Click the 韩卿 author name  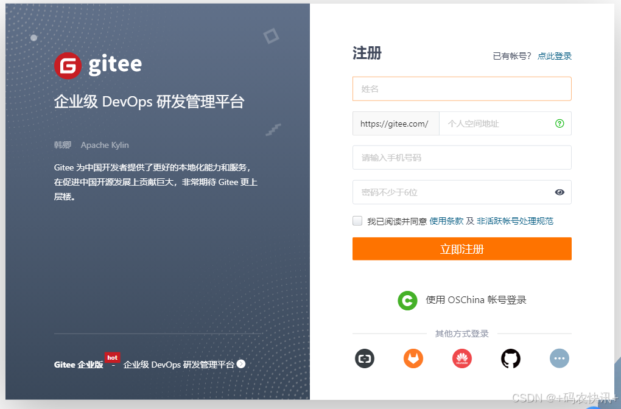click(63, 145)
